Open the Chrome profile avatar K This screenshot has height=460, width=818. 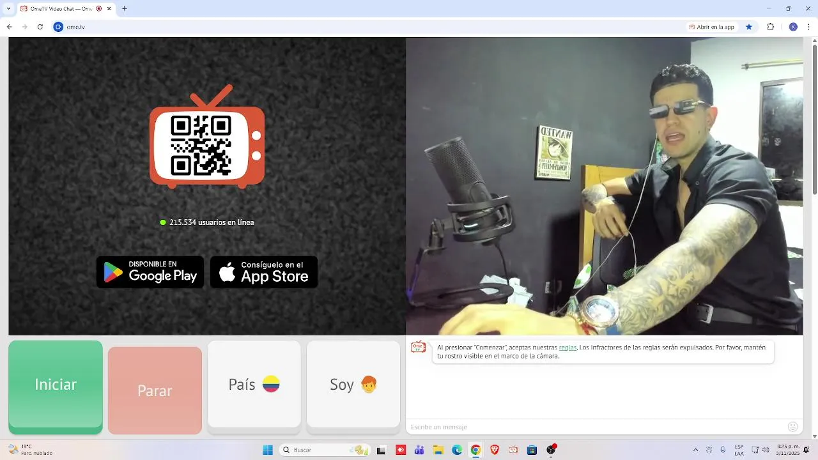793,27
